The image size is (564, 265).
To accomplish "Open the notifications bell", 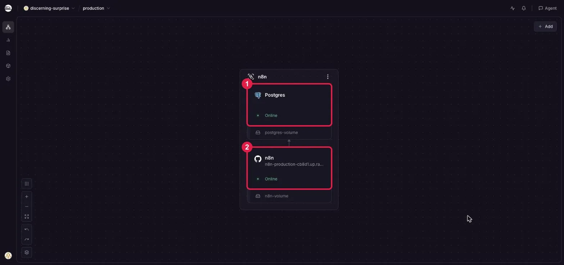I will pyautogui.click(x=524, y=8).
